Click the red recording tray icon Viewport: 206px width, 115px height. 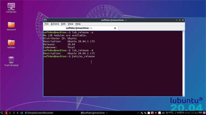coord(156,113)
